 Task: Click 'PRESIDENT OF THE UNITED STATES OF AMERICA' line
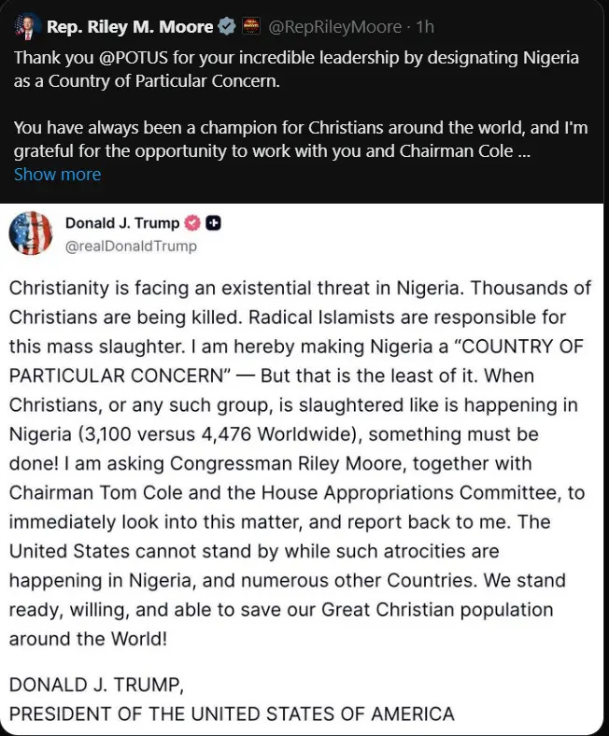(232, 715)
